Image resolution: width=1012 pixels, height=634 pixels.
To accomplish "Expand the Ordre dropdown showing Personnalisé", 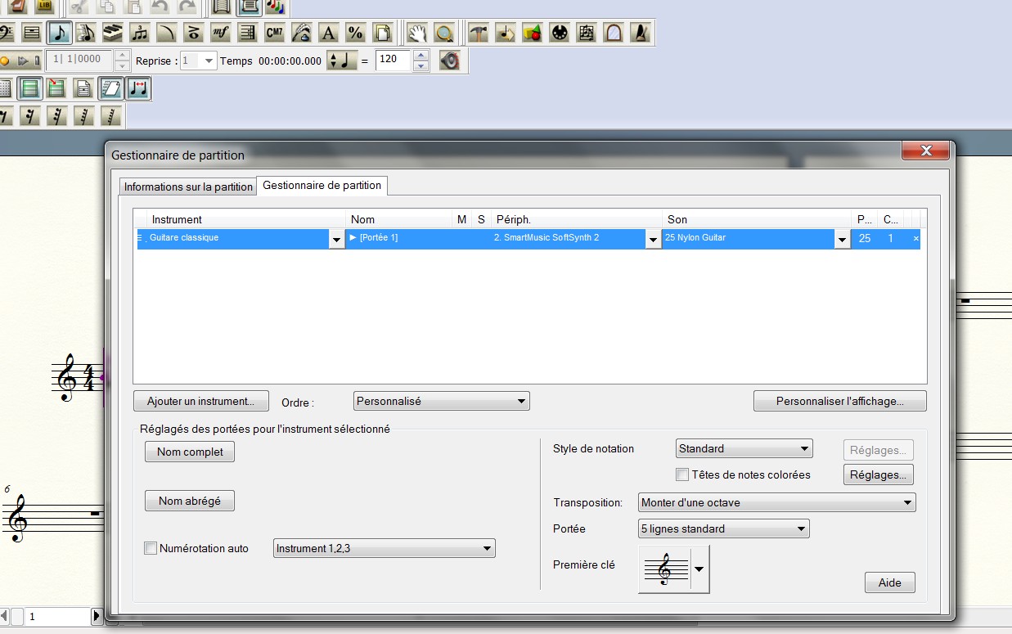I will click(x=442, y=402).
